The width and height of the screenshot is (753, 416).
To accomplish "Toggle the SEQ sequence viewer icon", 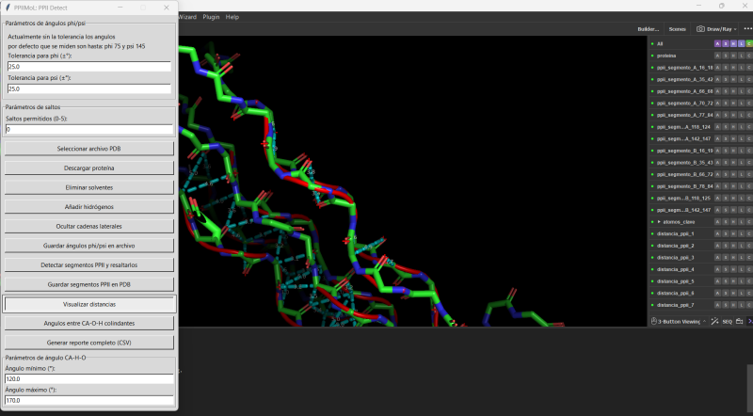I will pyautogui.click(x=727, y=321).
